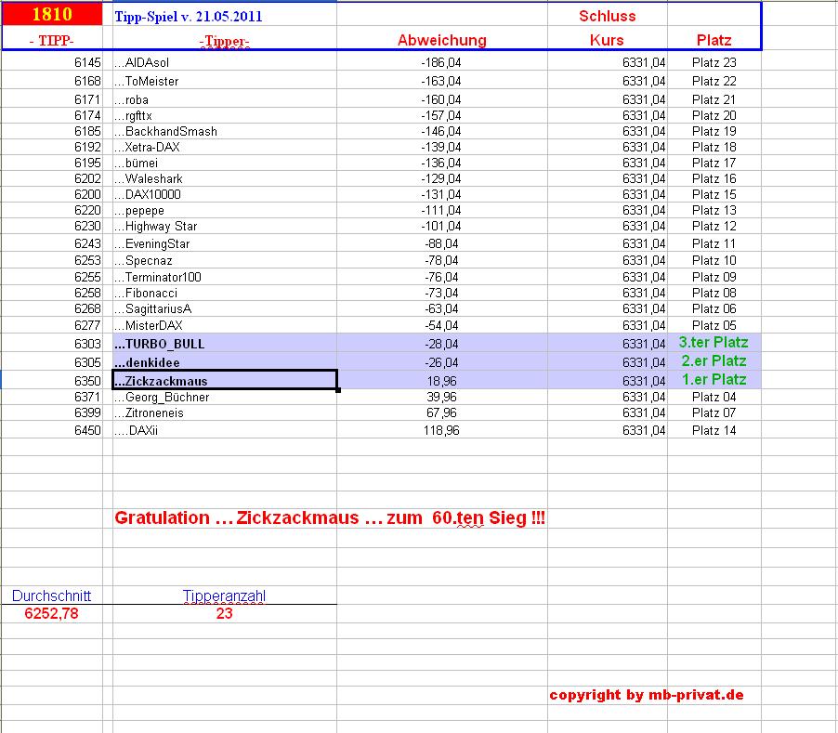
Task: Click the Platz 04 cell
Action: tap(714, 397)
